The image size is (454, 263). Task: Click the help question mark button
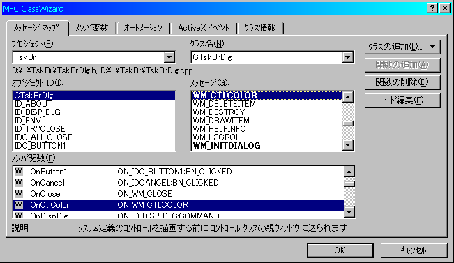432,8
